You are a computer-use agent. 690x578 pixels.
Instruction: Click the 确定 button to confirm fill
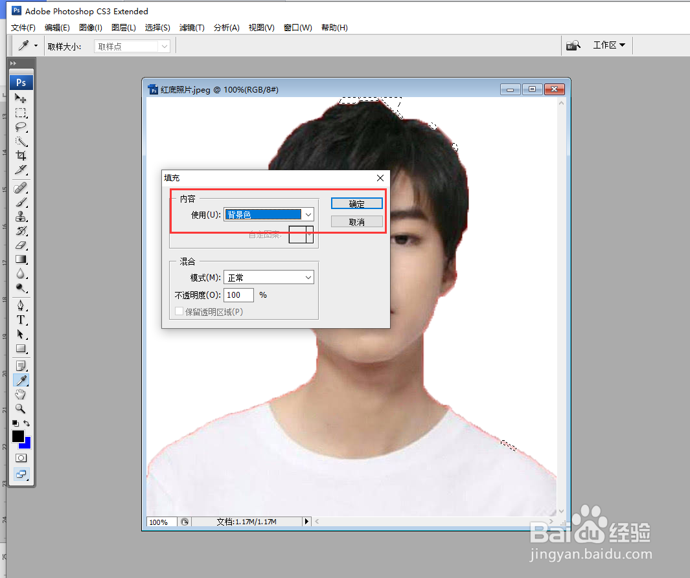point(356,203)
